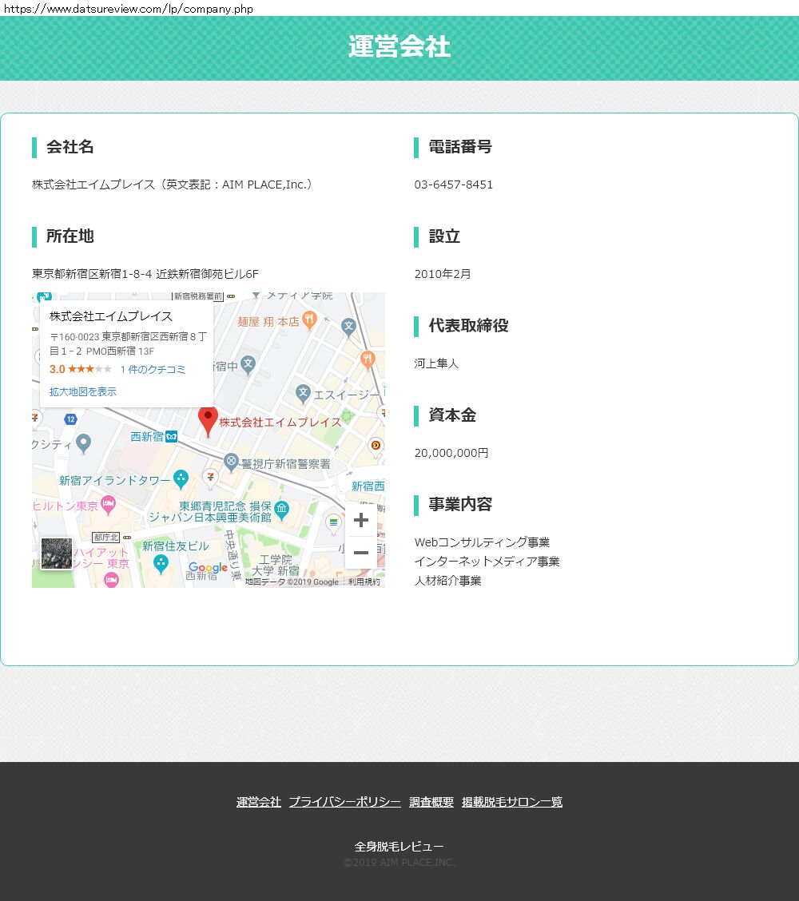The height and width of the screenshot is (901, 799).
Task: Click the エスイージー school marker icon
Action: click(303, 392)
